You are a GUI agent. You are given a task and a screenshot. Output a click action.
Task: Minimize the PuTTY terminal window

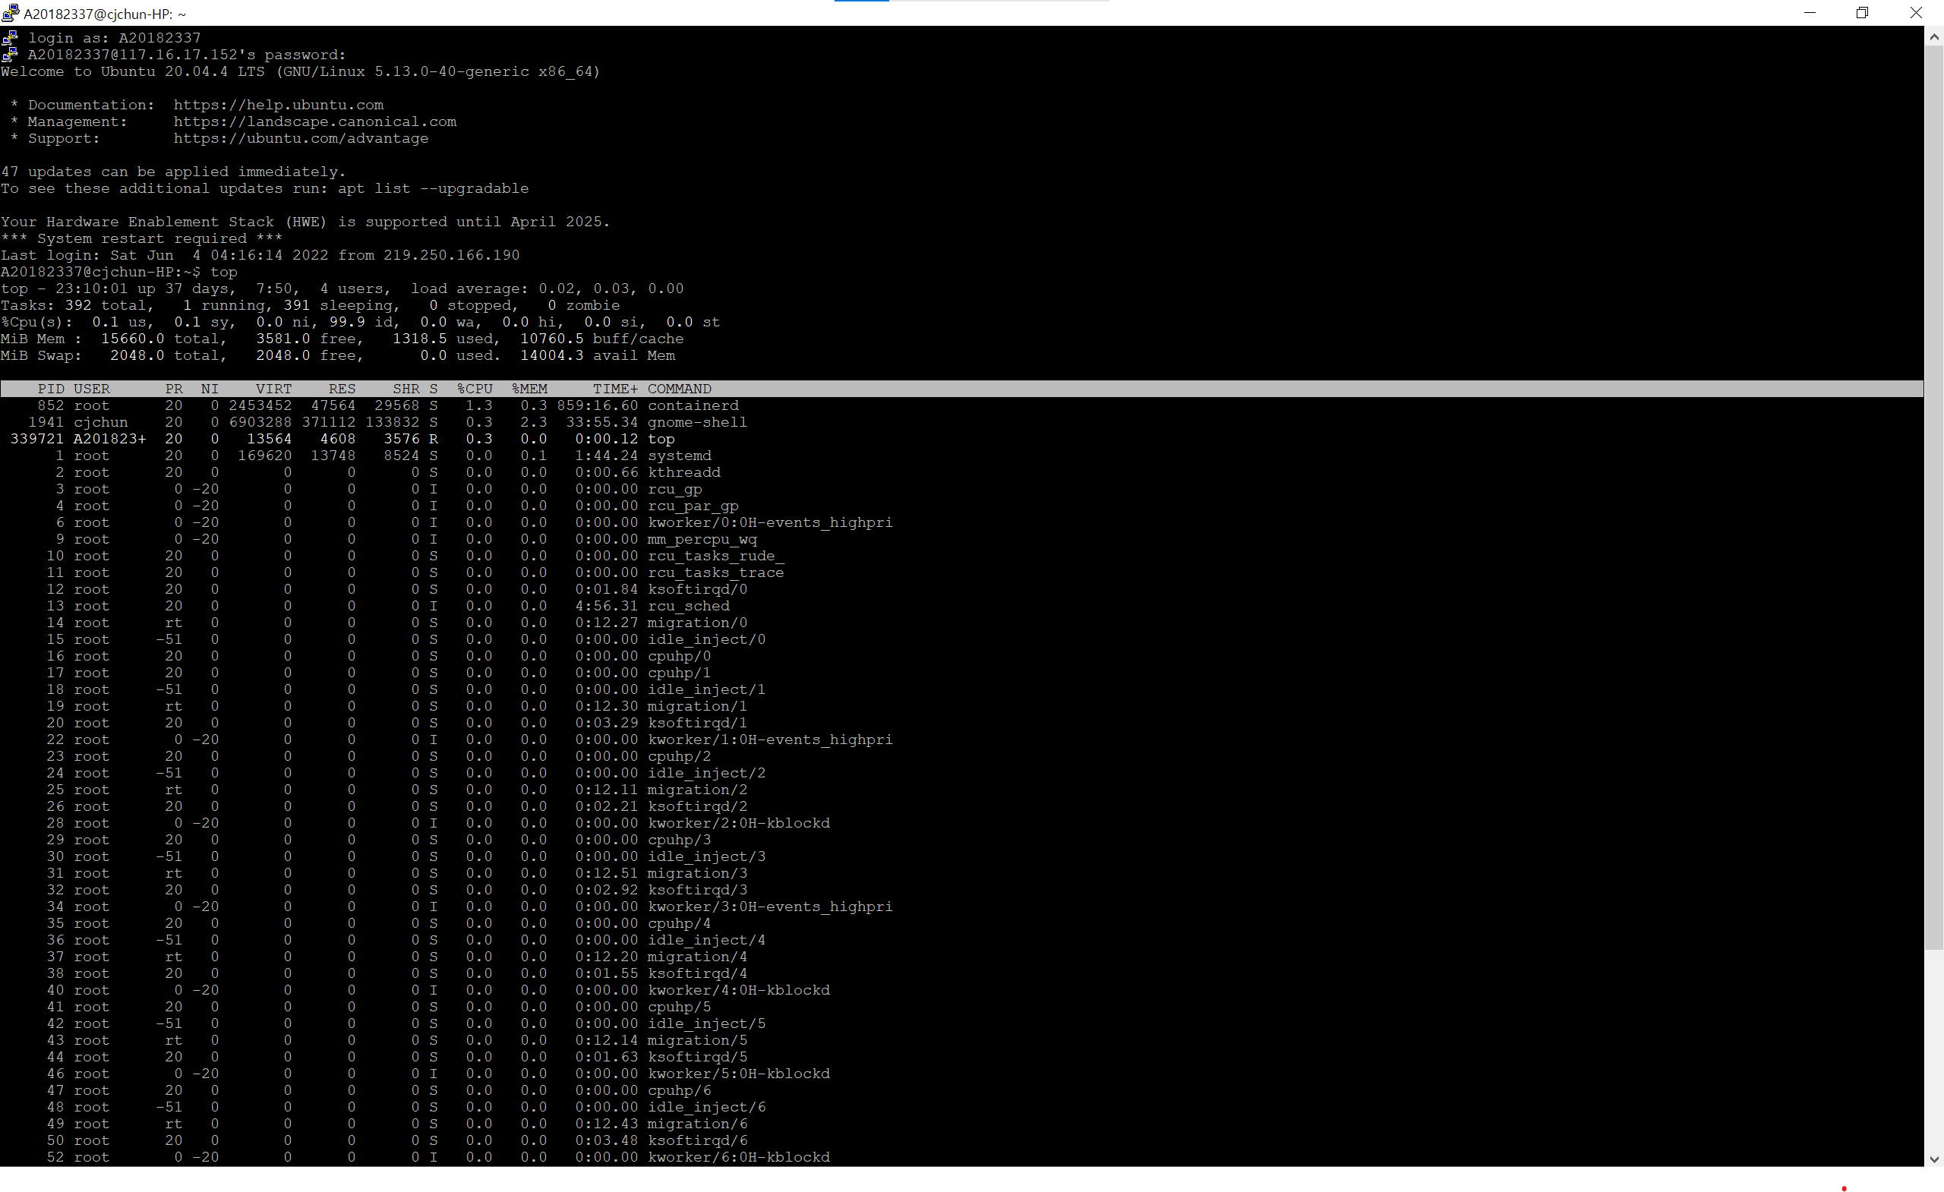point(1809,13)
